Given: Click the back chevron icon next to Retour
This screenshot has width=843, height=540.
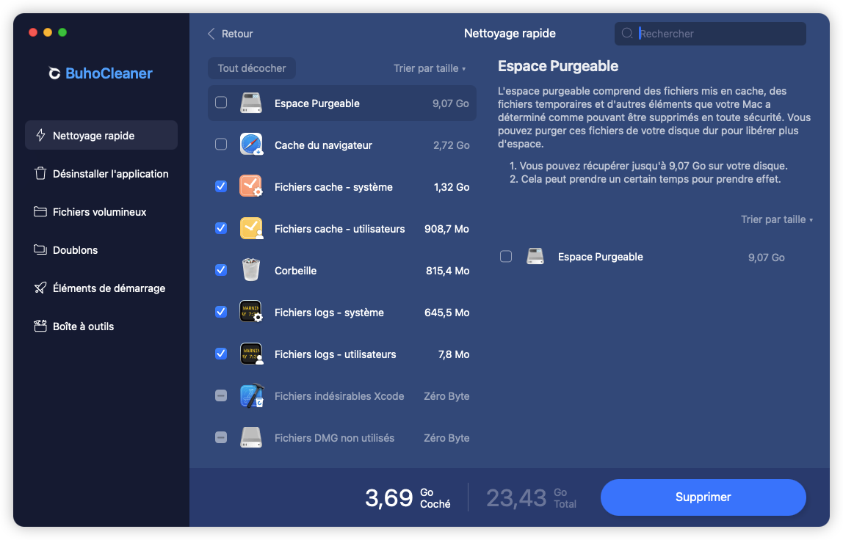Looking at the screenshot, I should tap(211, 34).
